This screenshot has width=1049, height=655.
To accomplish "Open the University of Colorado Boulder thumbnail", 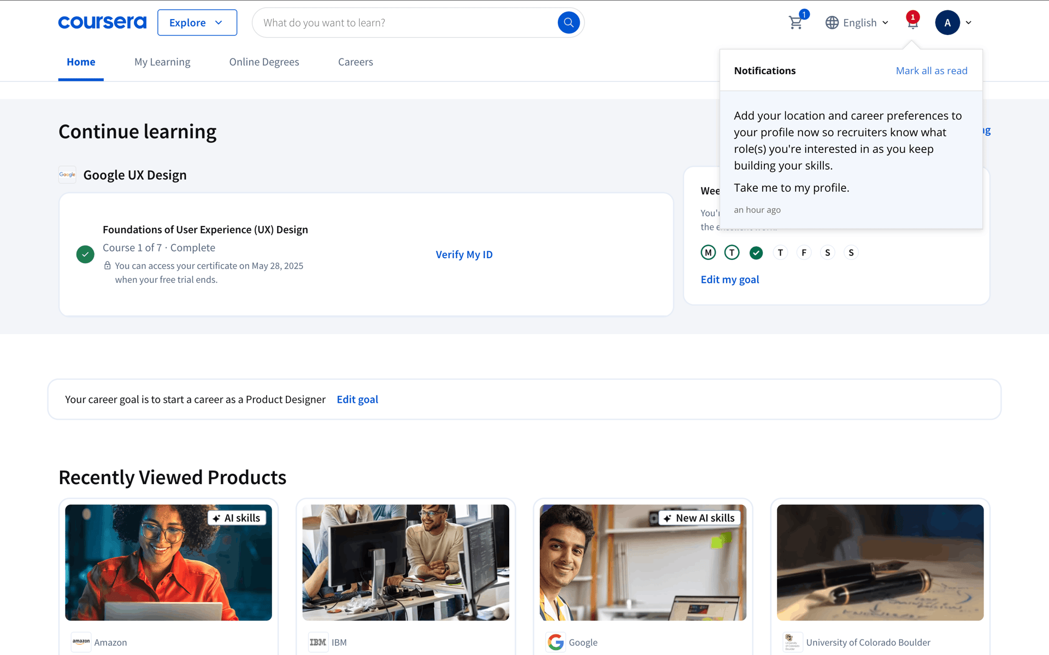I will pyautogui.click(x=880, y=562).
